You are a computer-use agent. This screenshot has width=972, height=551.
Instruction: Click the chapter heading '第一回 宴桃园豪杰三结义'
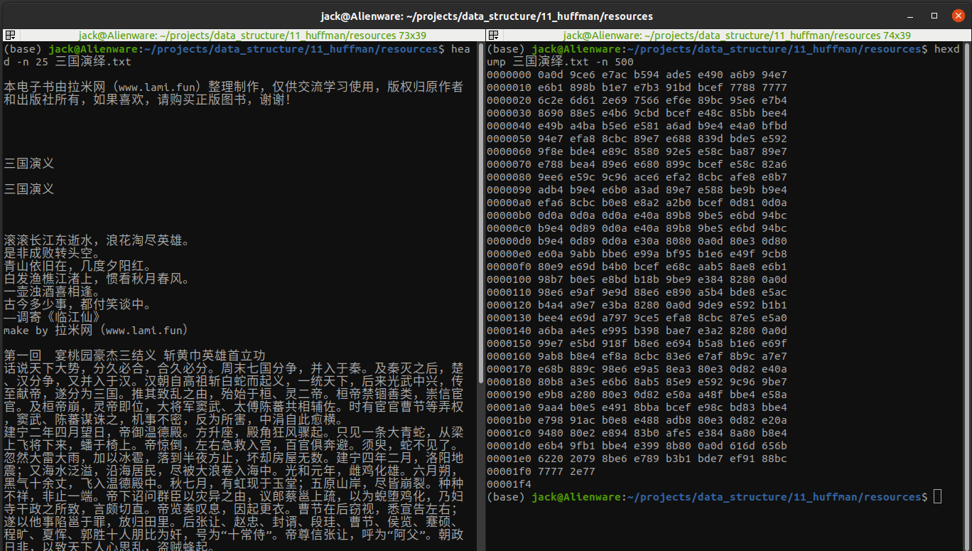tap(80, 355)
